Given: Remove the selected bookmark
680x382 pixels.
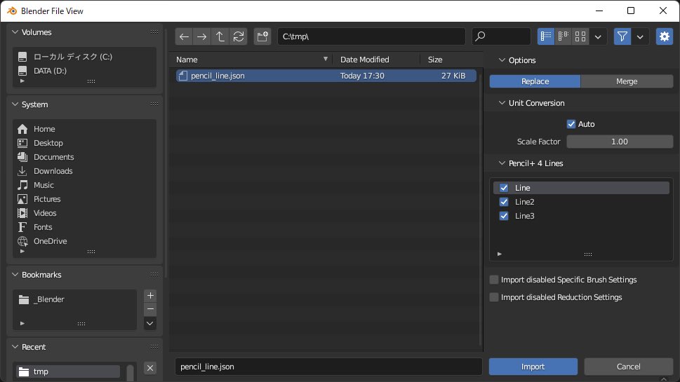Looking at the screenshot, I should [150, 309].
